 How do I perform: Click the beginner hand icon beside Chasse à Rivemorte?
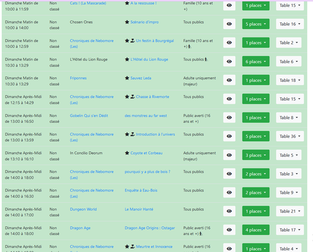[x=133, y=97]
